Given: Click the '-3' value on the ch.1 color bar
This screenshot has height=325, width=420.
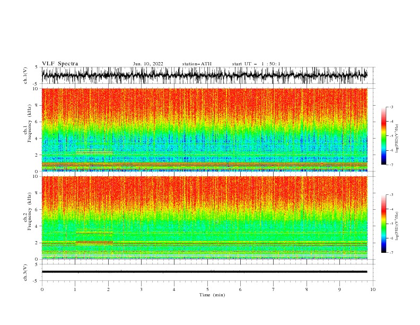Looking at the screenshot, I should click(391, 107).
